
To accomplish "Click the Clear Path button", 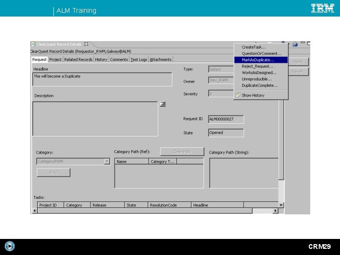I will tap(182, 152).
